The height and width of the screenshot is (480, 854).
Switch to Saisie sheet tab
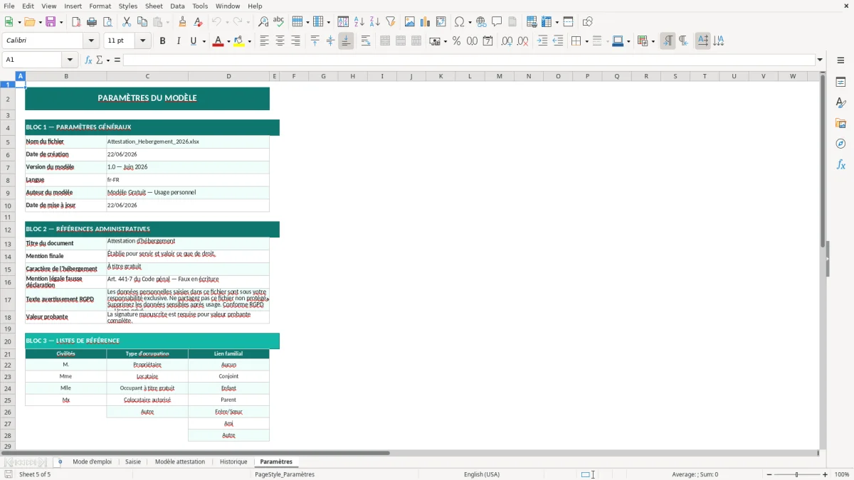tap(133, 462)
